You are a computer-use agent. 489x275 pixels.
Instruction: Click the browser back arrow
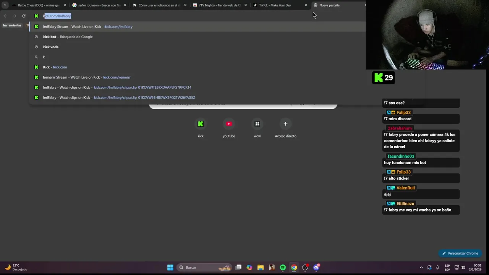click(x=5, y=16)
